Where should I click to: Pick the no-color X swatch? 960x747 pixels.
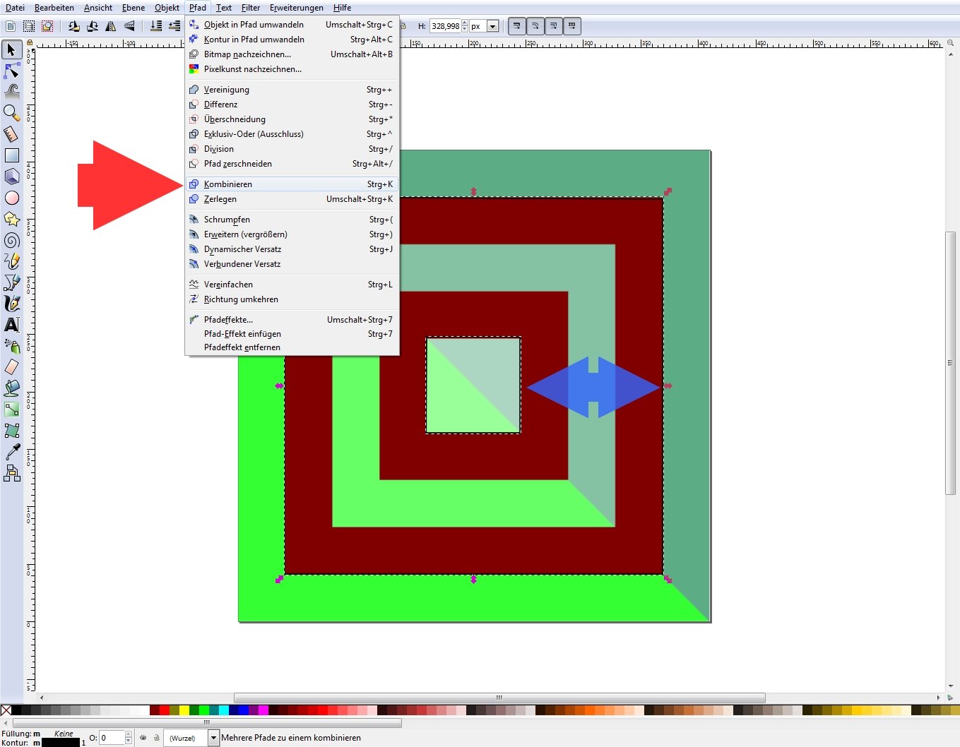click(6, 710)
